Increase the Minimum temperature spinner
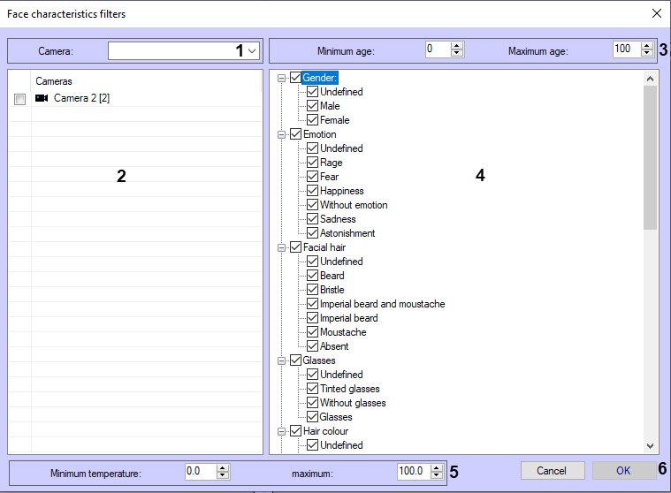This screenshot has height=493, width=671. point(223,467)
